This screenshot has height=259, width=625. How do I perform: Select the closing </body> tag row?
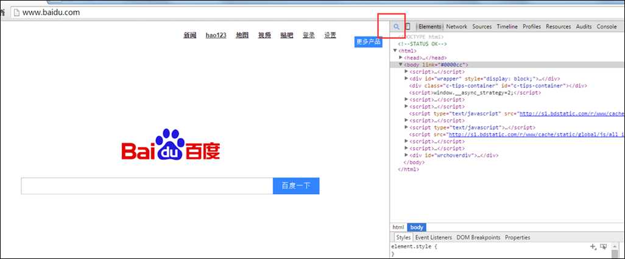click(x=414, y=162)
